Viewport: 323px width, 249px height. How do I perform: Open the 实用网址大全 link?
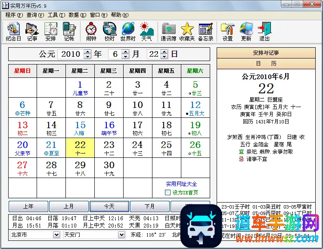point(181,184)
